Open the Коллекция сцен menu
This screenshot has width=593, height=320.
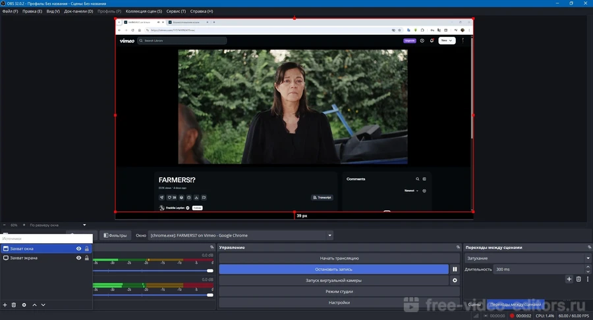144,11
